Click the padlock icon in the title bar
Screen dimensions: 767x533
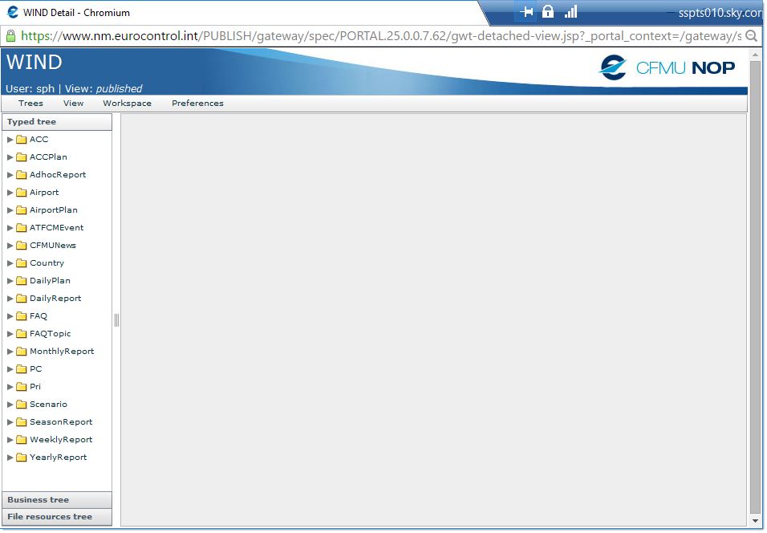click(x=548, y=12)
